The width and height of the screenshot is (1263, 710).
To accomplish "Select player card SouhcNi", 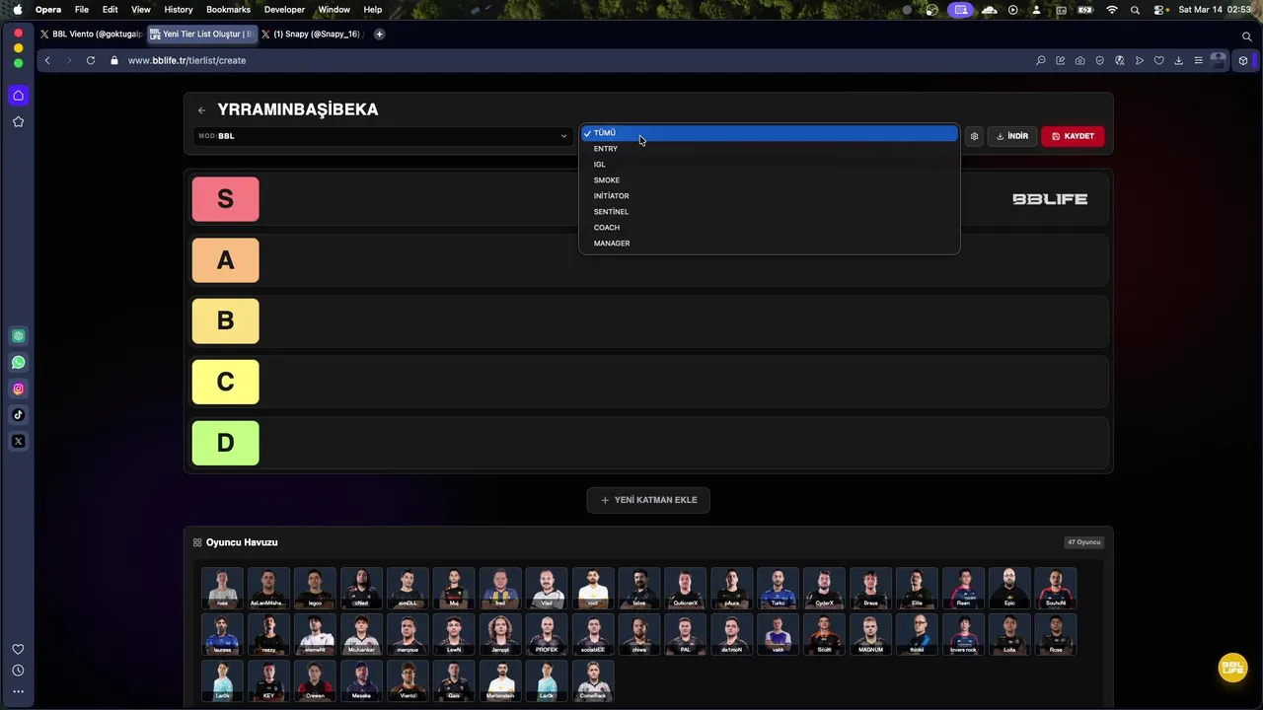I will point(1056,588).
